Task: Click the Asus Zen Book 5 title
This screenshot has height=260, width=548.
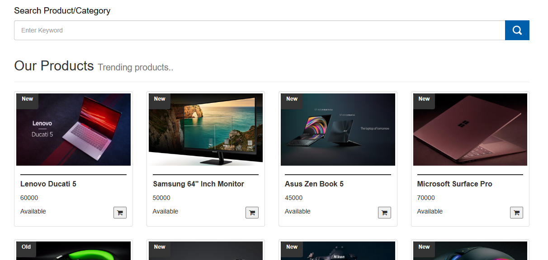Action: coord(314,184)
